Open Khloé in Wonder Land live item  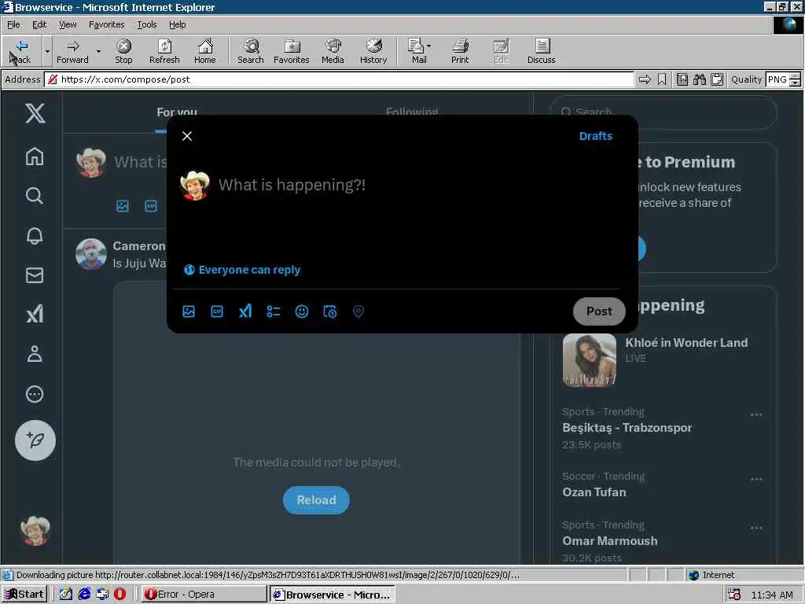(x=662, y=359)
